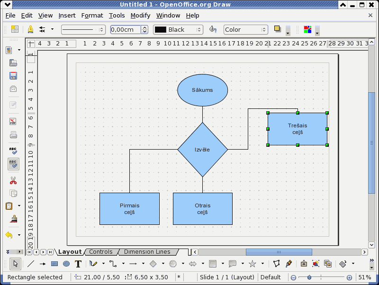This screenshot has height=285, width=379.
Task: Click the zoom slider handle
Action: [x=309, y=277]
